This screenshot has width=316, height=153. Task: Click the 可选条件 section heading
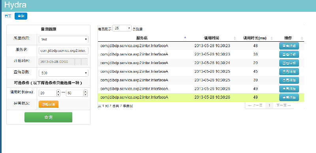coord(48,83)
